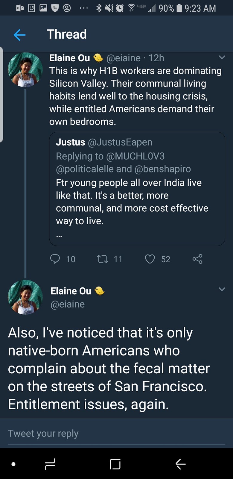Retweet the H1B workers tweet
233x479 pixels.
point(103,259)
